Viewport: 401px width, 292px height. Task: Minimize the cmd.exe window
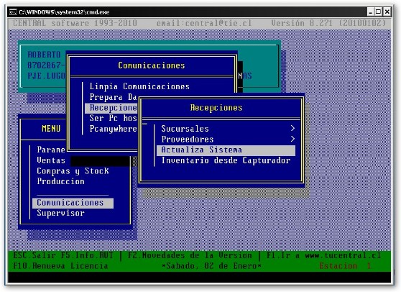coord(371,12)
